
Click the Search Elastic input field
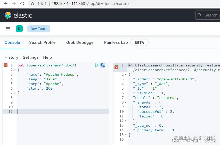pyautogui.click(x=208, y=15)
